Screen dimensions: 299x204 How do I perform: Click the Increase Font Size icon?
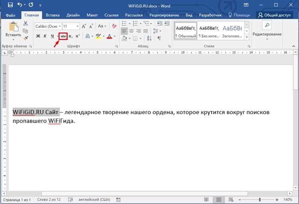pos(84,26)
